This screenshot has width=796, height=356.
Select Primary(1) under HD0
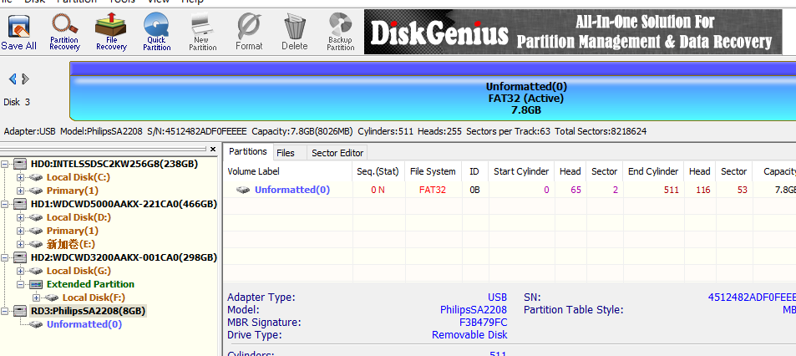coord(72,191)
